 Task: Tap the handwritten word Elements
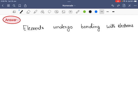point(33,28)
